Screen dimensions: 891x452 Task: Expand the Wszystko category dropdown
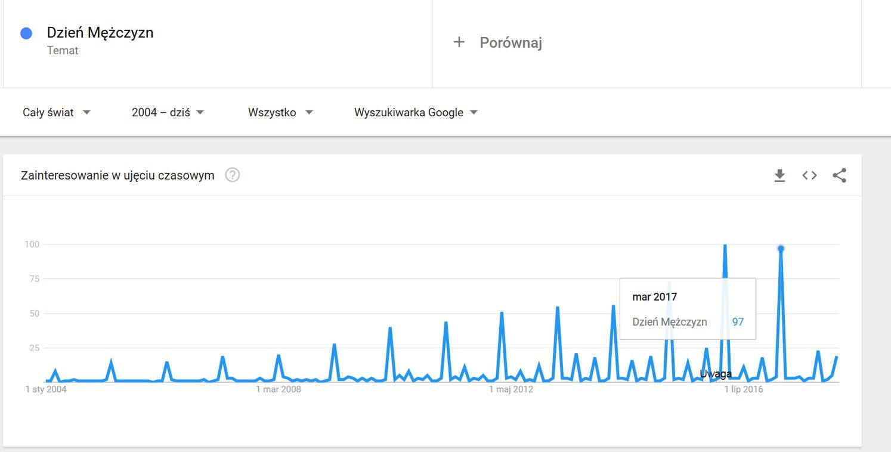coord(280,112)
